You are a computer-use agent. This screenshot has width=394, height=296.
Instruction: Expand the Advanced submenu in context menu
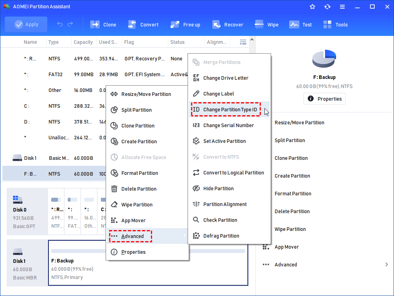147,236
